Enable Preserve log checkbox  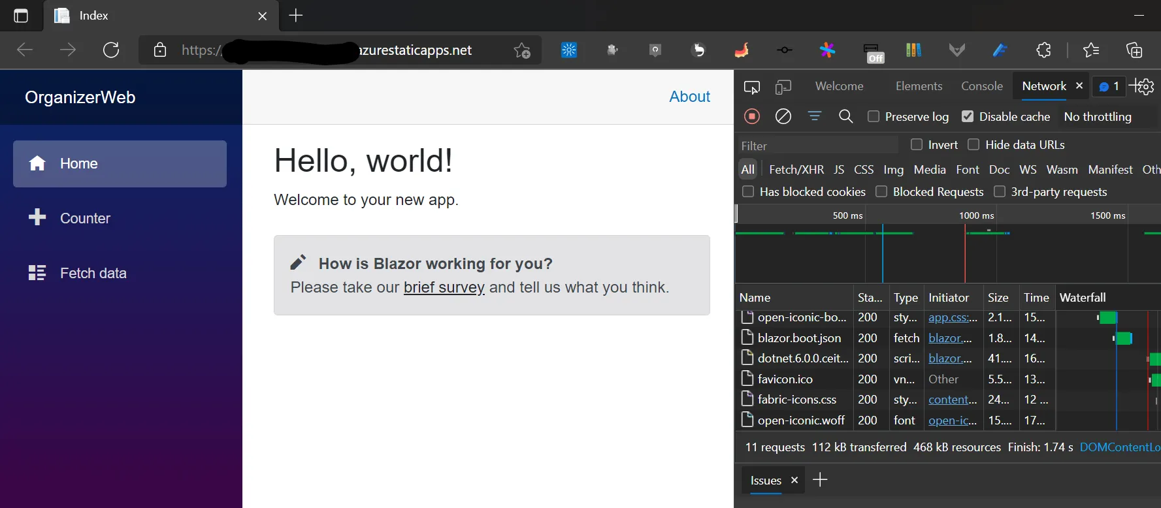(874, 116)
